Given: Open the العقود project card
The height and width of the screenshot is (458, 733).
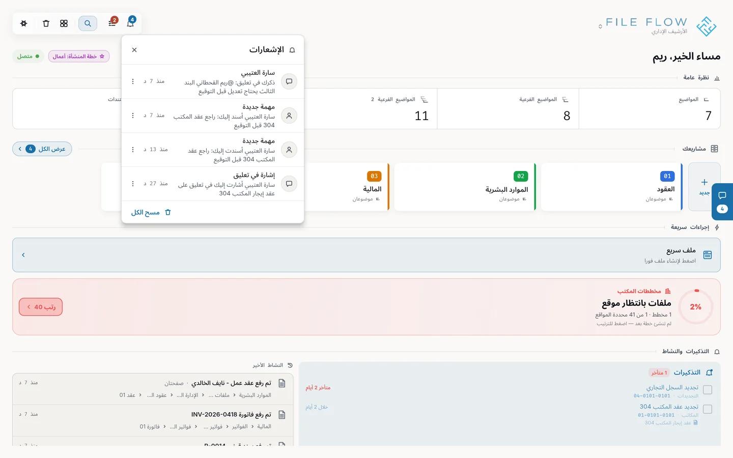Looking at the screenshot, I should (611, 187).
